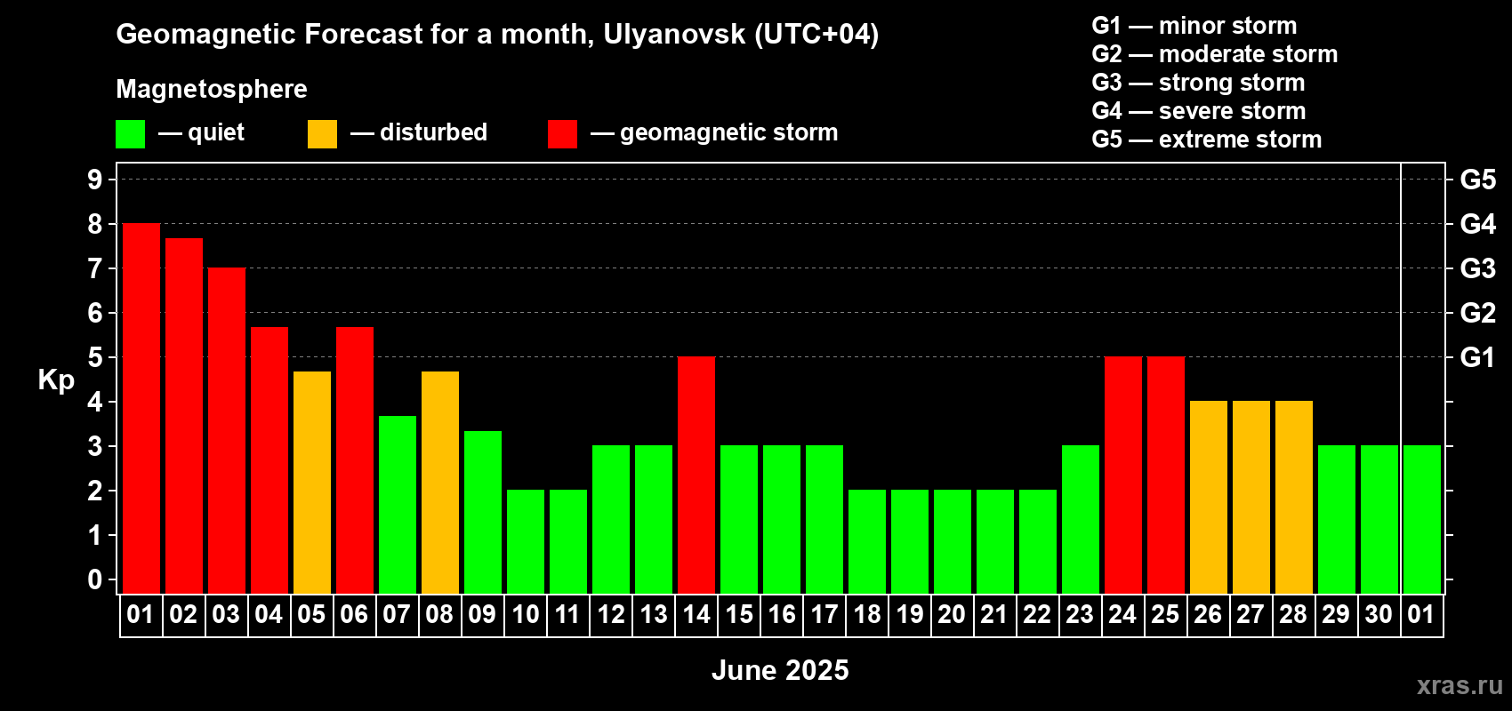Click the date label 15
This screenshot has width=1512, height=711.
[739, 615]
